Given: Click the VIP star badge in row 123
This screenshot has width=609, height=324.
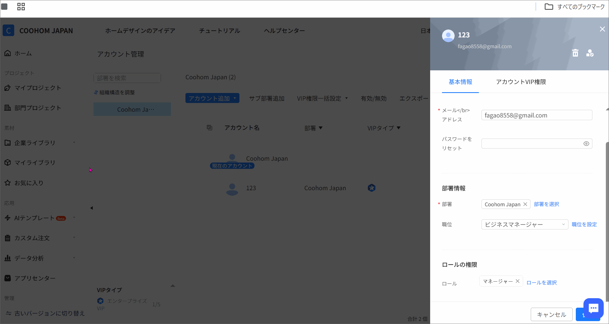Looking at the screenshot, I should coord(371,188).
